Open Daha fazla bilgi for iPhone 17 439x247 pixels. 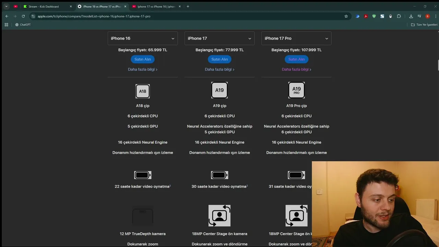pos(219,69)
